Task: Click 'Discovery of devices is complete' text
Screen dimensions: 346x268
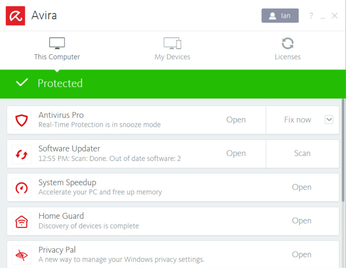Action: [x=88, y=226]
